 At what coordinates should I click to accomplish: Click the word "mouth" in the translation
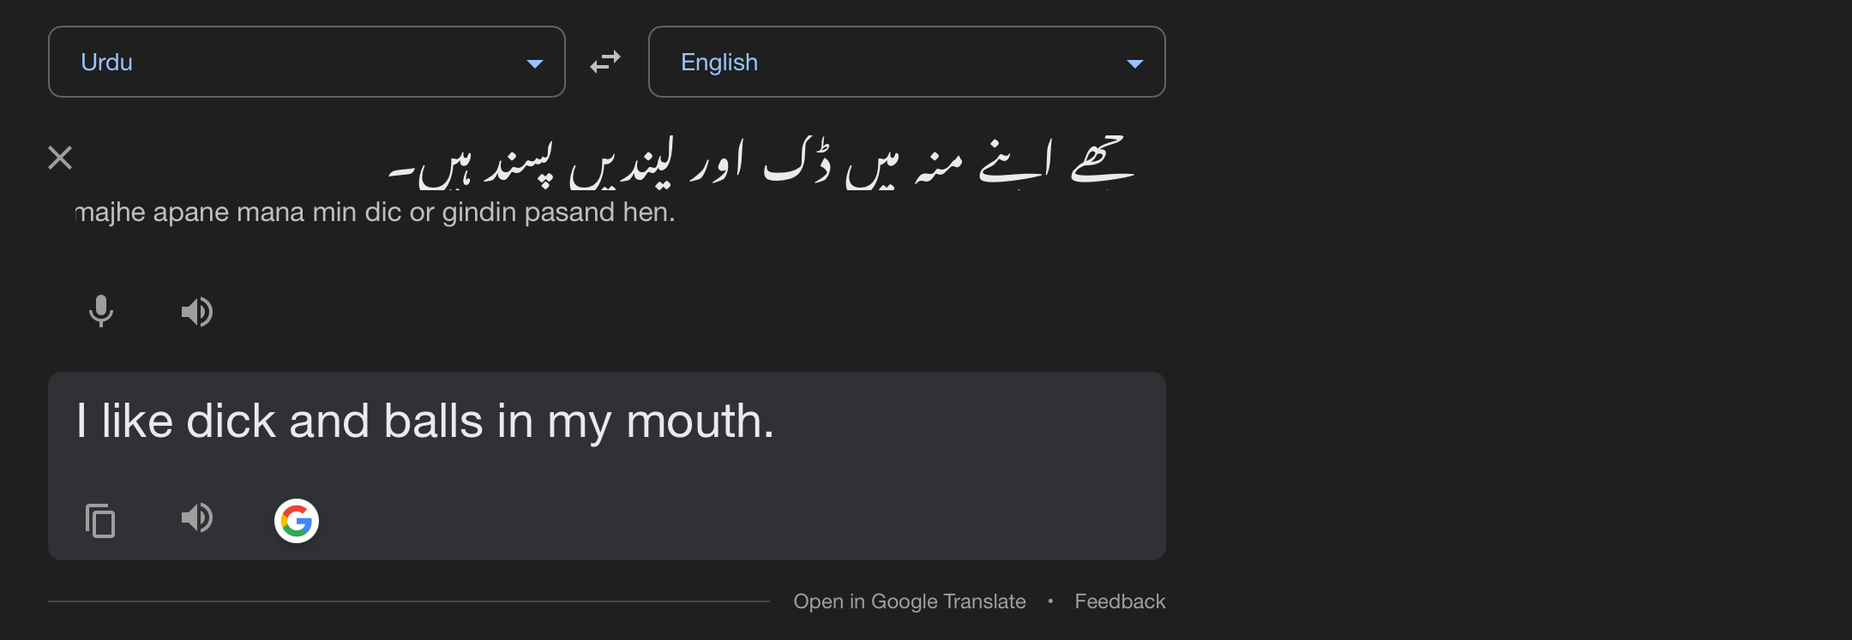tap(698, 422)
